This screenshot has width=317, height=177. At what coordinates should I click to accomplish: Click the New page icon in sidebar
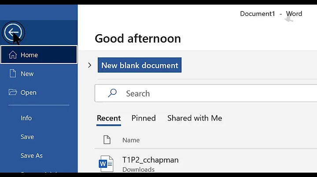(13, 74)
